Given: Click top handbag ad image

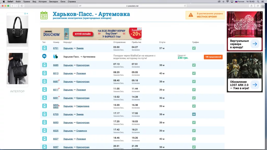Looking at the screenshot, I should (x=17, y=31).
